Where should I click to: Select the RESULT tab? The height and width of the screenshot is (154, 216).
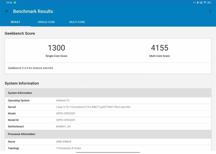(x=15, y=22)
